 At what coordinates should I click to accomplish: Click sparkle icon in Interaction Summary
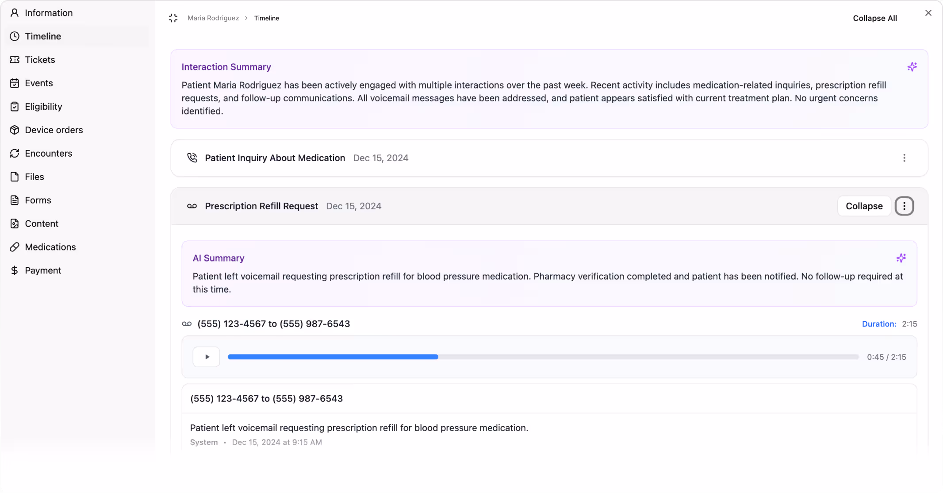[912, 67]
